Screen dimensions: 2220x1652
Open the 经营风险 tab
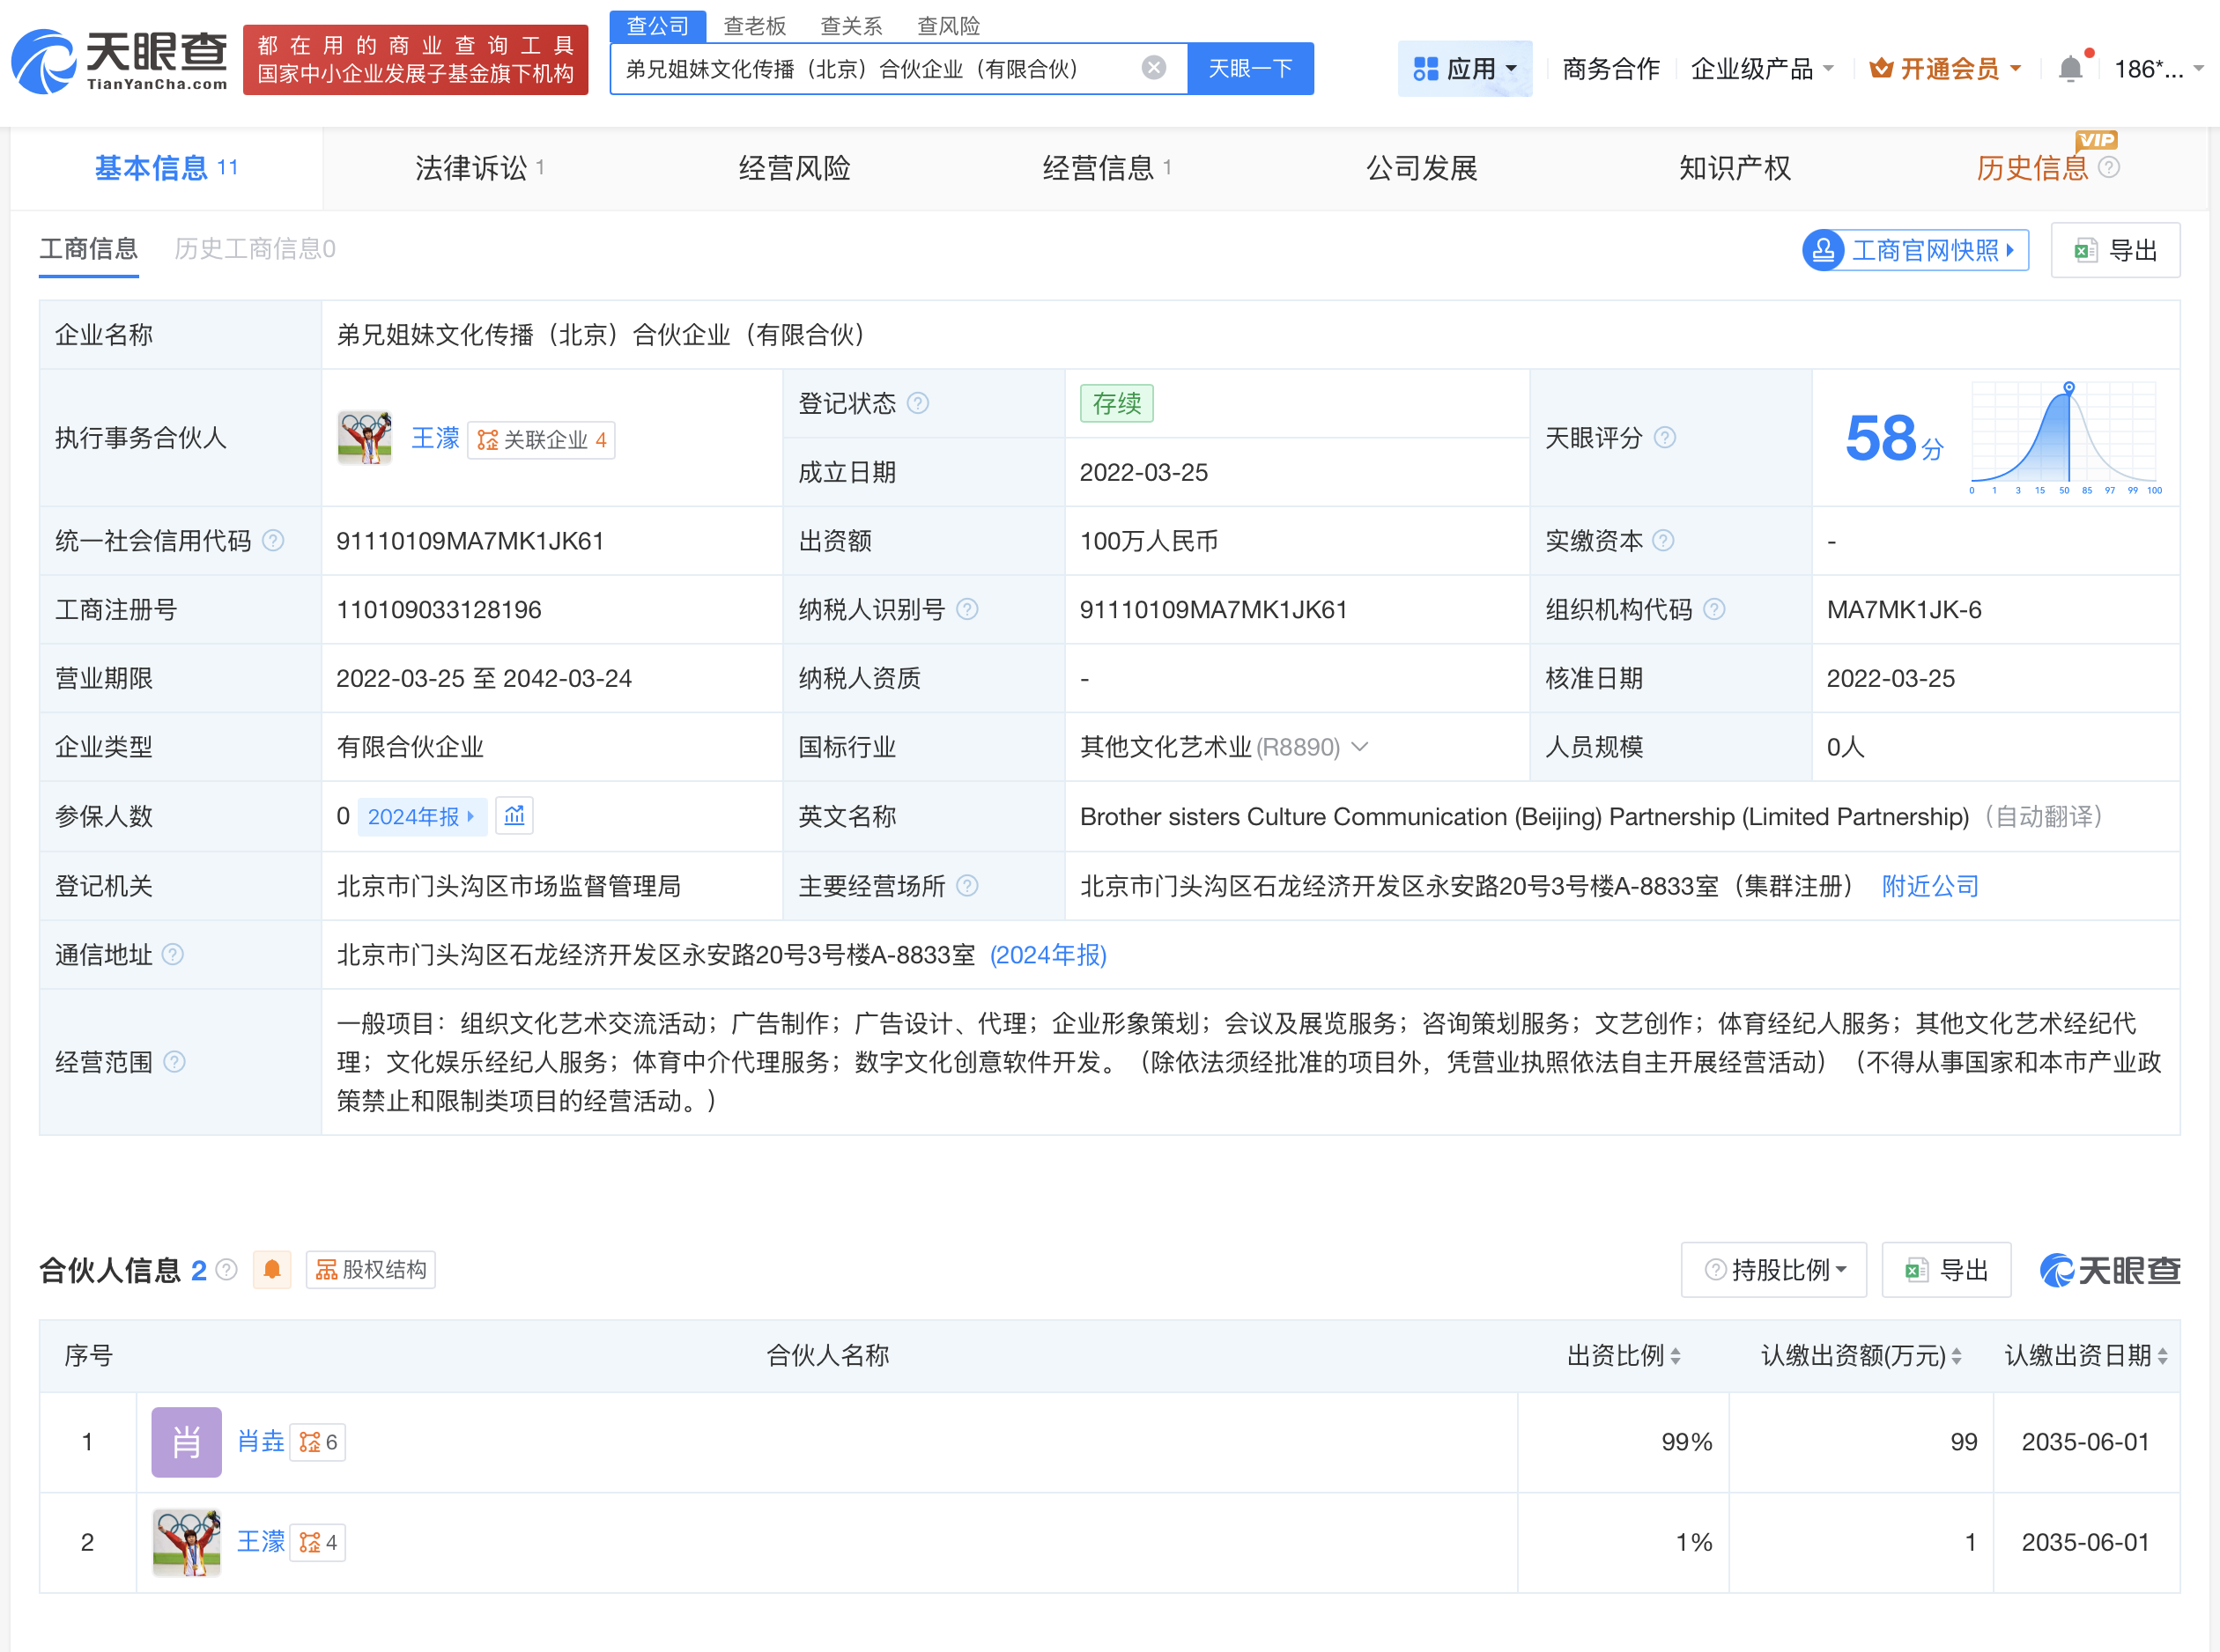(x=795, y=167)
